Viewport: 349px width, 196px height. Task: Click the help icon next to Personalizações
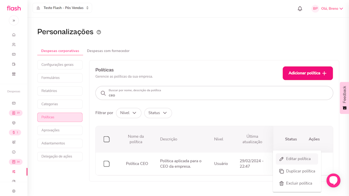99,32
